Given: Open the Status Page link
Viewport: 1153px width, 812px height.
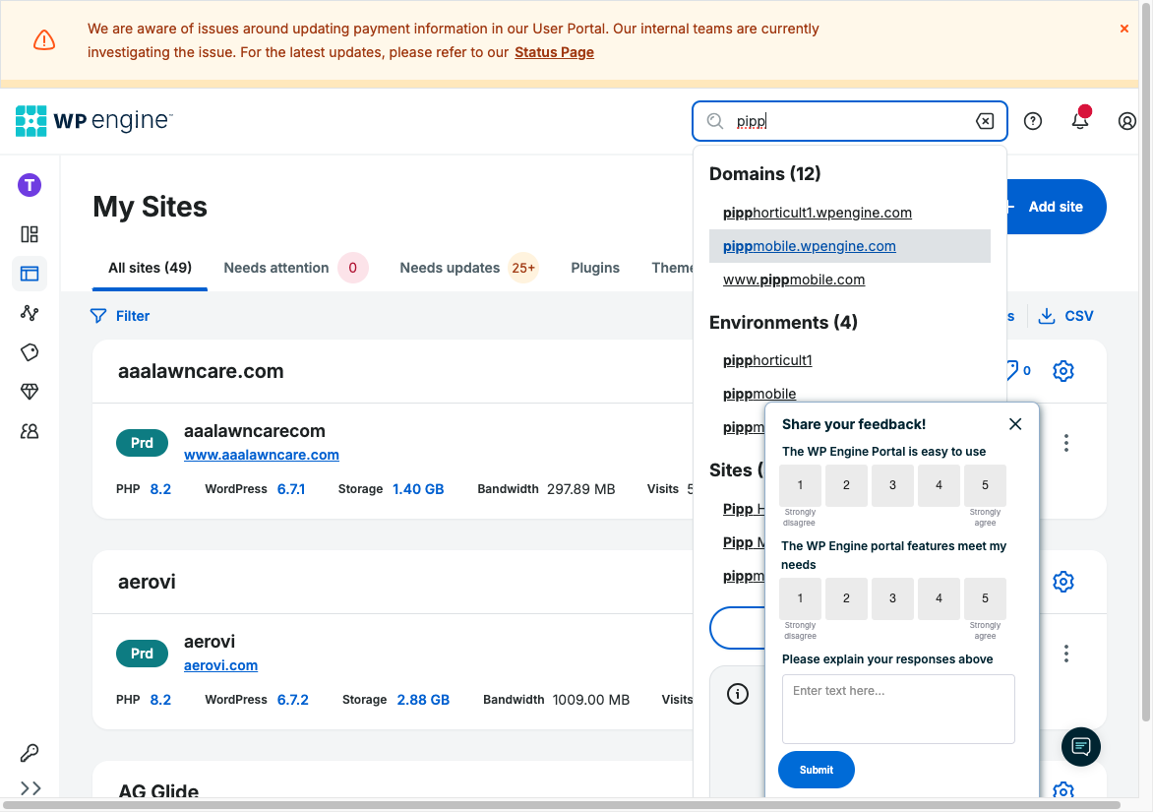Looking at the screenshot, I should [x=554, y=52].
